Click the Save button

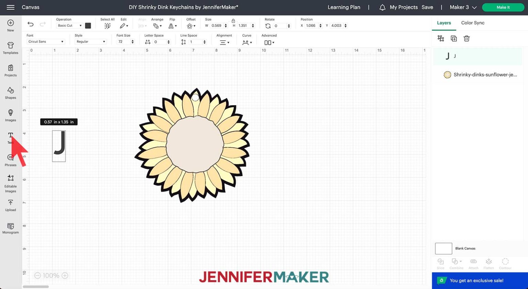pos(427,7)
